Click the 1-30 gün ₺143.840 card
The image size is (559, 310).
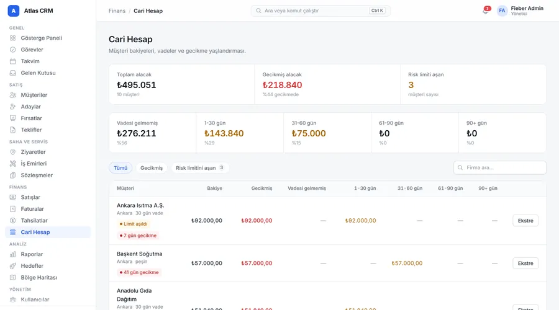coord(240,133)
